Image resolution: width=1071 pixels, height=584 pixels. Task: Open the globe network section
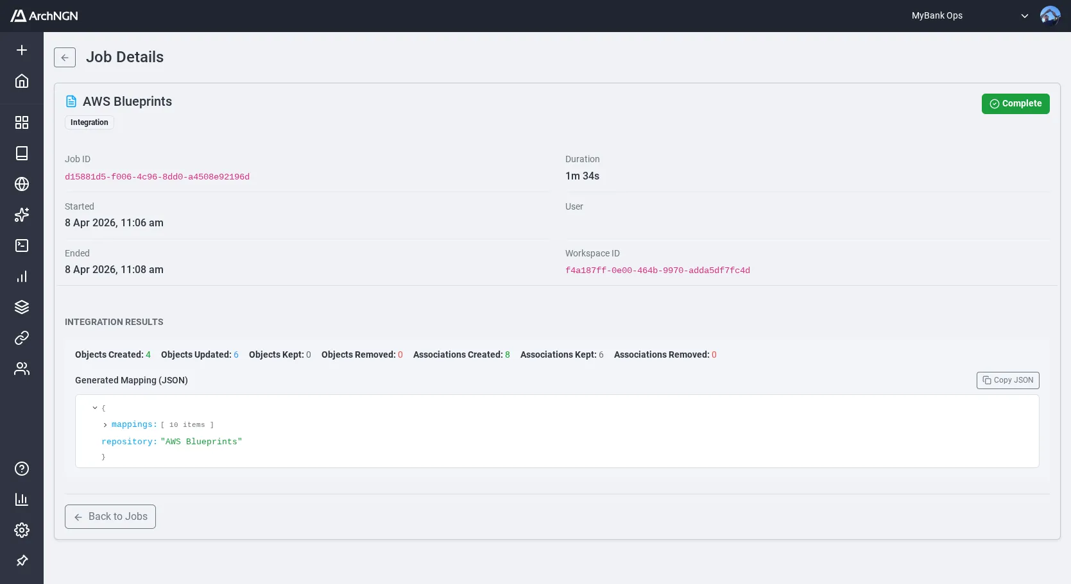pos(22,184)
